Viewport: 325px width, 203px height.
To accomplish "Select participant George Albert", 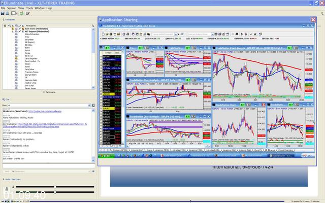I will coord(30,75).
